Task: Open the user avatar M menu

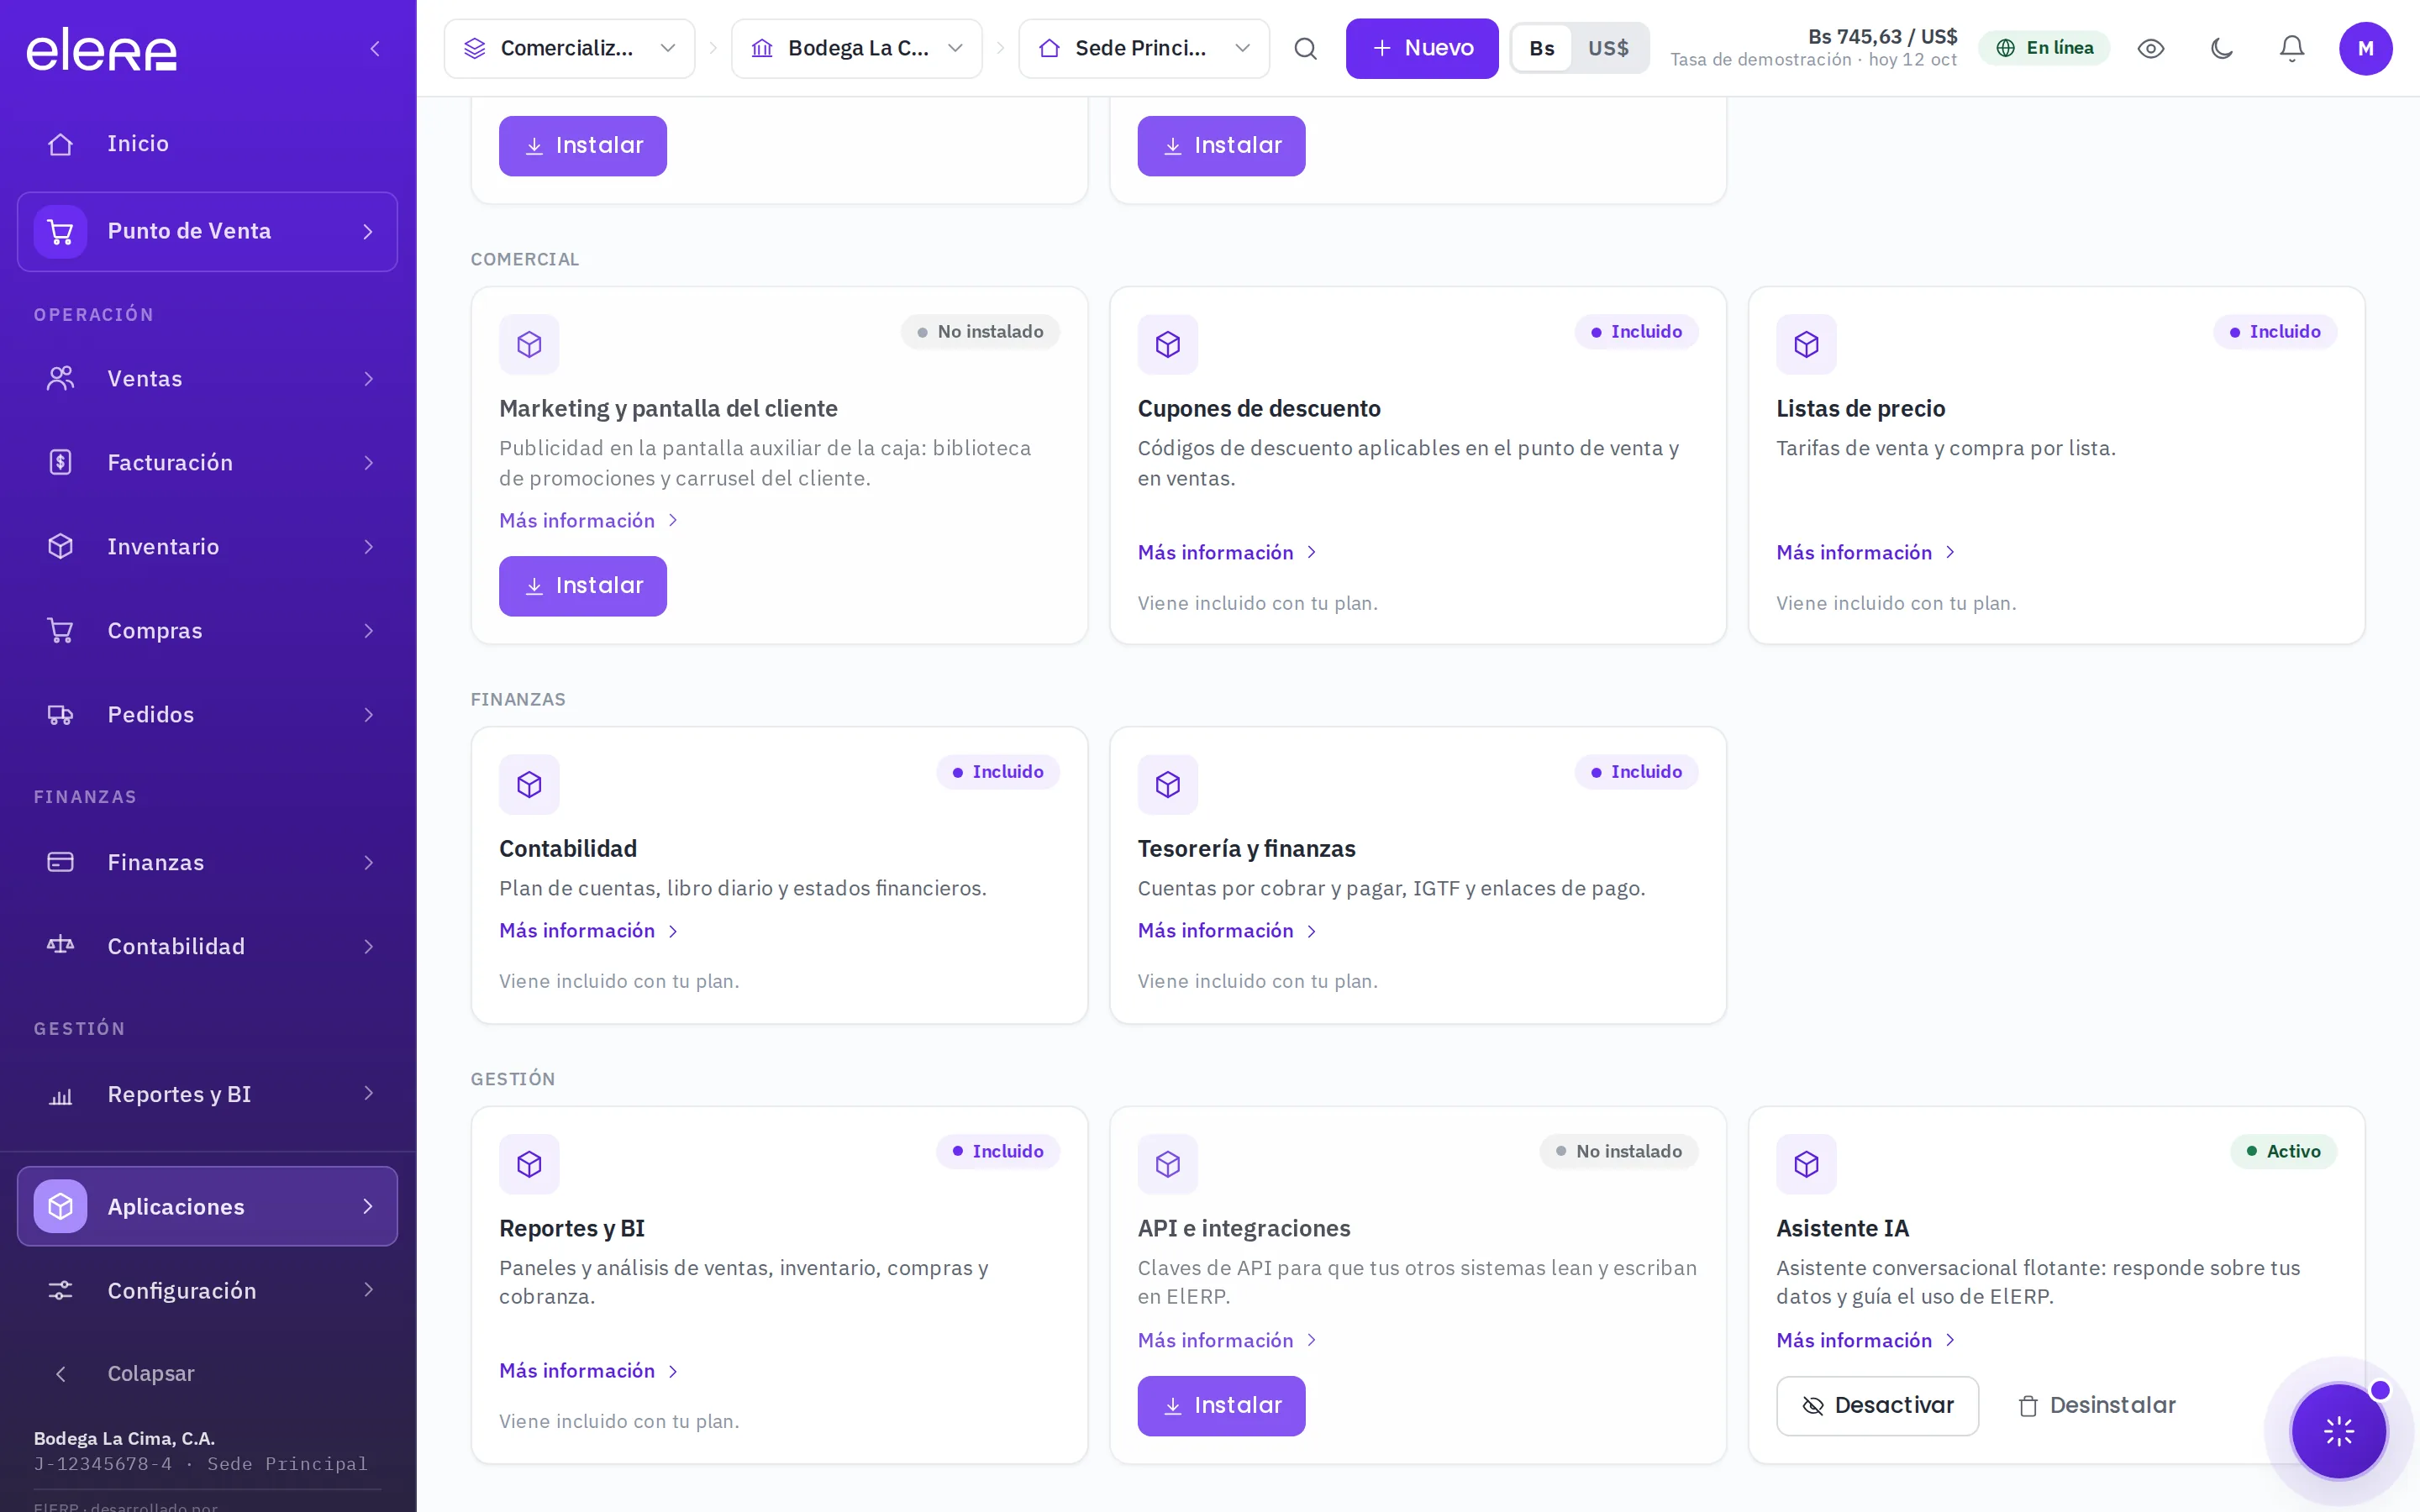Action: [2366, 48]
